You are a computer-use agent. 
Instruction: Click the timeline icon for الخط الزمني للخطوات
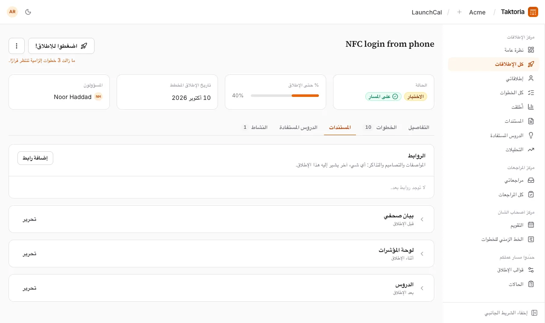coord(531,239)
